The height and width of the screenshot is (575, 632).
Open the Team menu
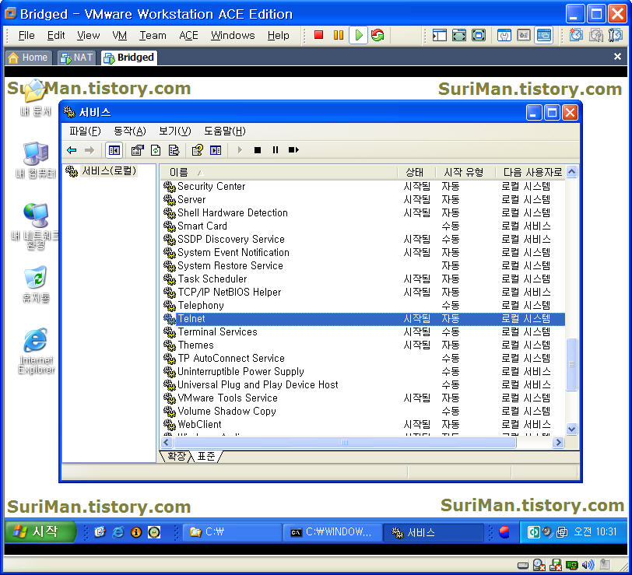[153, 36]
